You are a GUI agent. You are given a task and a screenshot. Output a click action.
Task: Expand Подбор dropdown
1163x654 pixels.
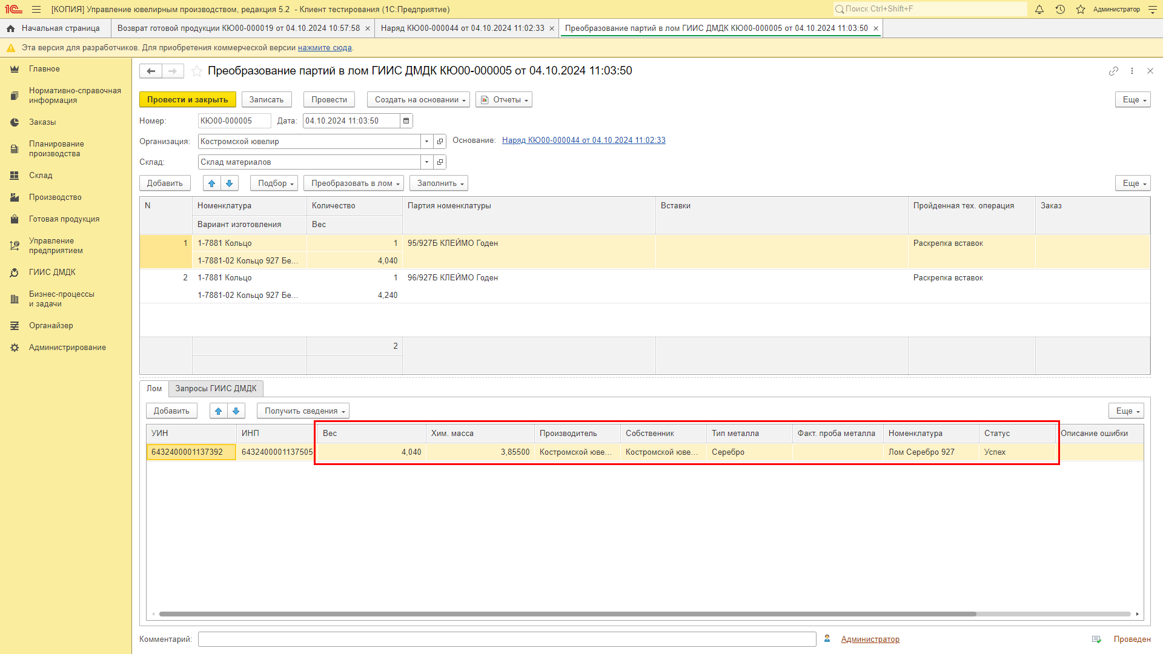click(274, 183)
